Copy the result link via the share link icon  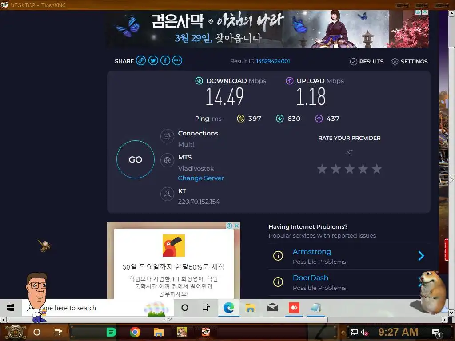click(141, 60)
